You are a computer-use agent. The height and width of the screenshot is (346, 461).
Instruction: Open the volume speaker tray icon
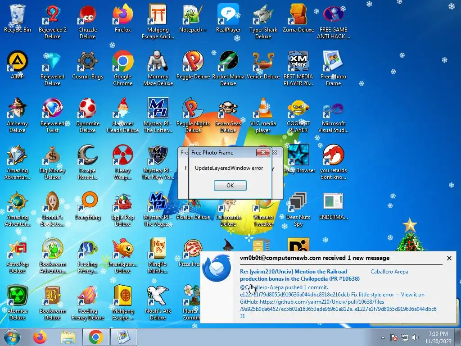tap(415, 337)
